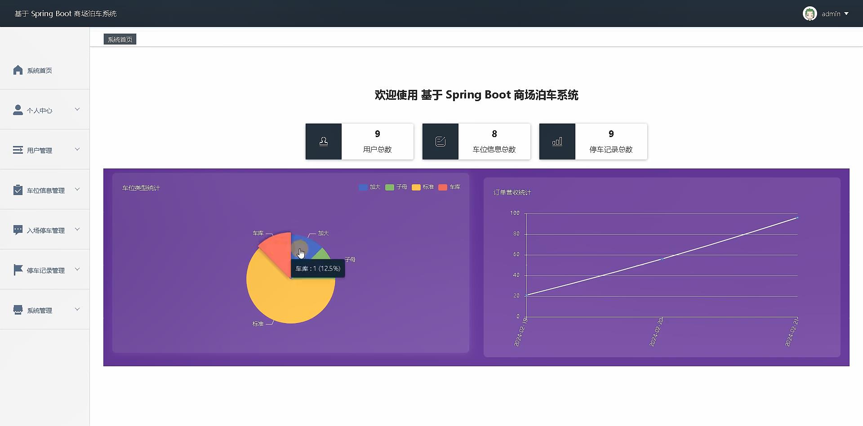This screenshot has width=863, height=426.
Task: Expand the 系统管理 menu chevron
Action: tap(77, 309)
